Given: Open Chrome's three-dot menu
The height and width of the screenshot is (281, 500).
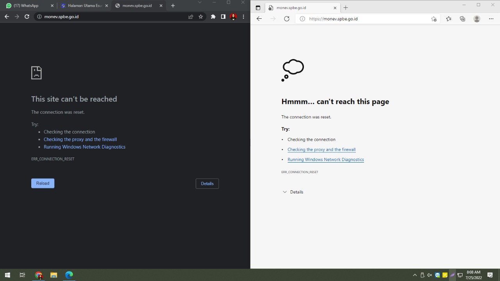Looking at the screenshot, I should click(x=243, y=16).
